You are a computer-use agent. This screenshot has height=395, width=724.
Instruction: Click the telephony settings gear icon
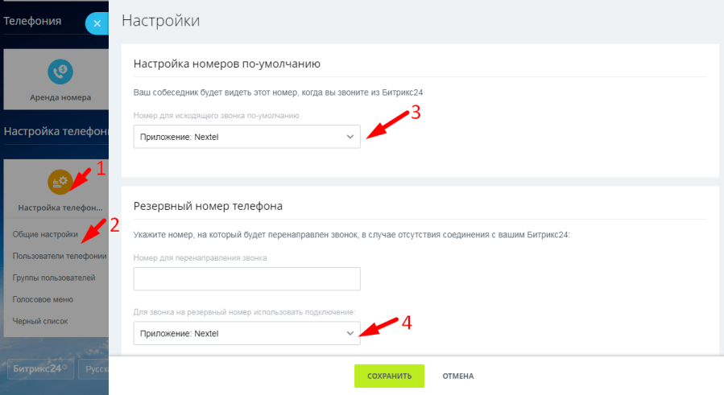pos(60,183)
